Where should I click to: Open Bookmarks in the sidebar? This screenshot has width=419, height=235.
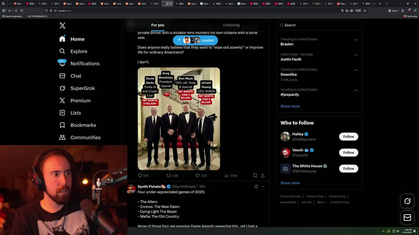(x=78, y=125)
